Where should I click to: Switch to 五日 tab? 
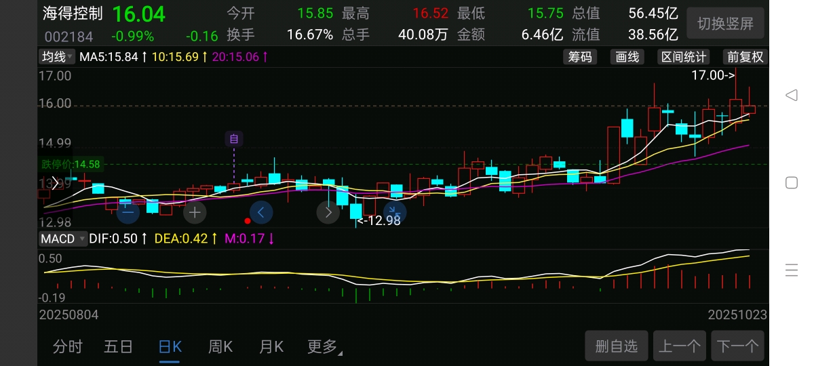pos(119,347)
